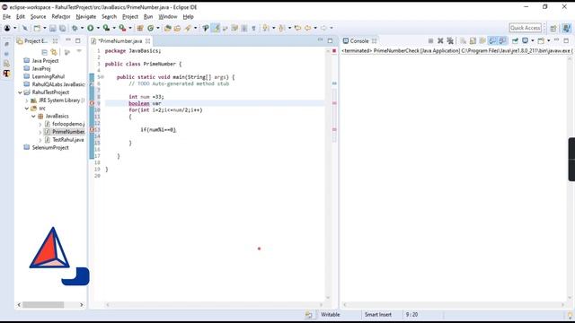Screen dimensions: 575x323
Task: Open the File menu
Action: (x=6, y=17)
